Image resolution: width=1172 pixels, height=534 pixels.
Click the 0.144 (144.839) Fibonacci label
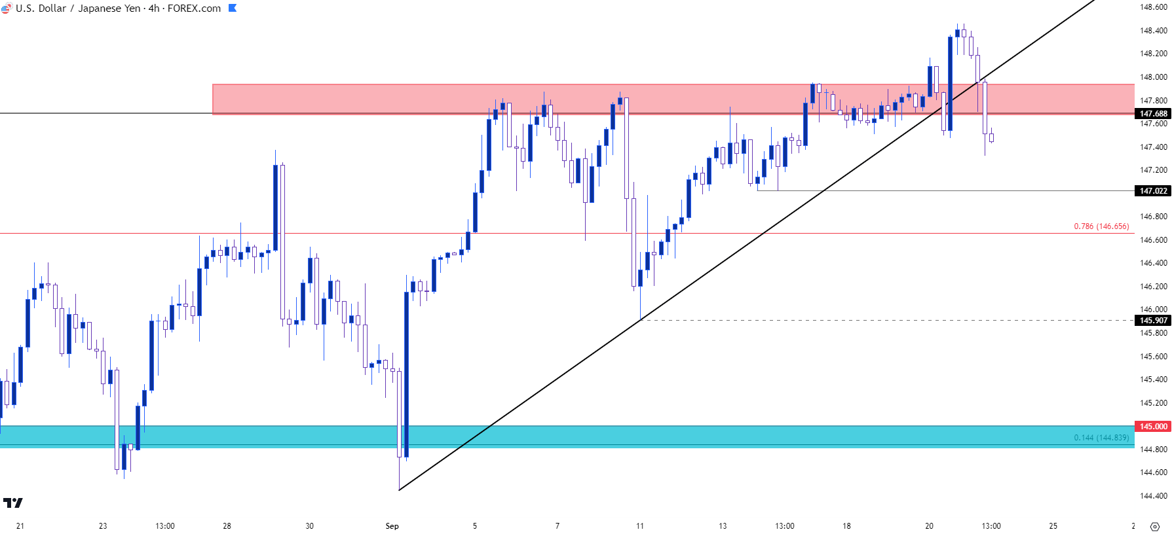(1101, 438)
